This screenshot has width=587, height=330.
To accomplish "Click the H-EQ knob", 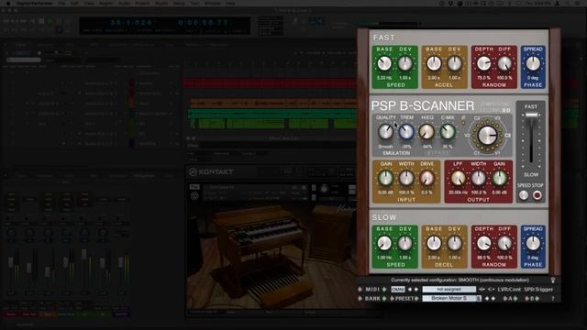I will [426, 132].
